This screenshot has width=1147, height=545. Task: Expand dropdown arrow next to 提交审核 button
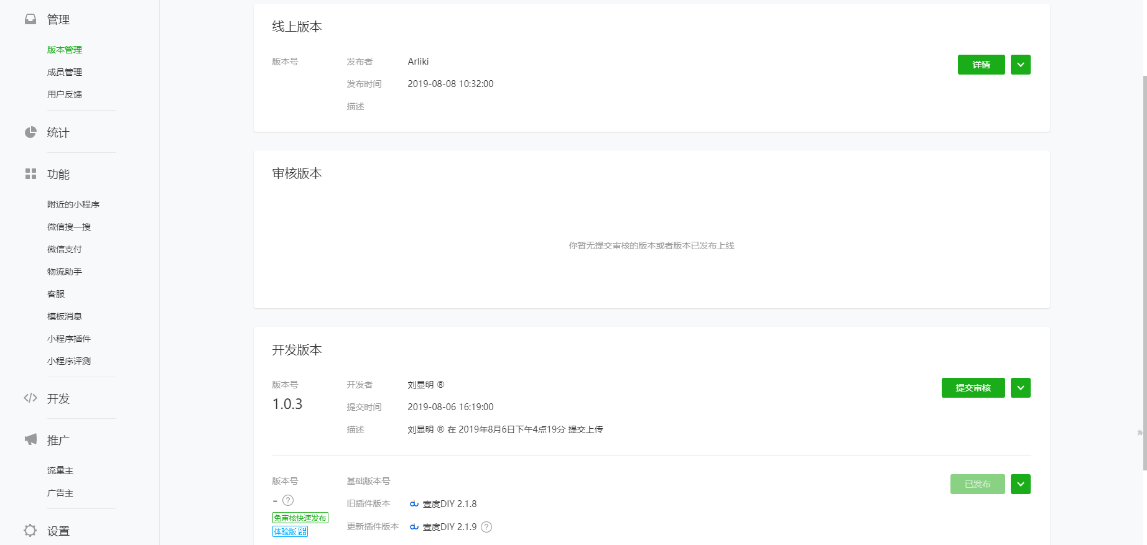tap(1020, 388)
